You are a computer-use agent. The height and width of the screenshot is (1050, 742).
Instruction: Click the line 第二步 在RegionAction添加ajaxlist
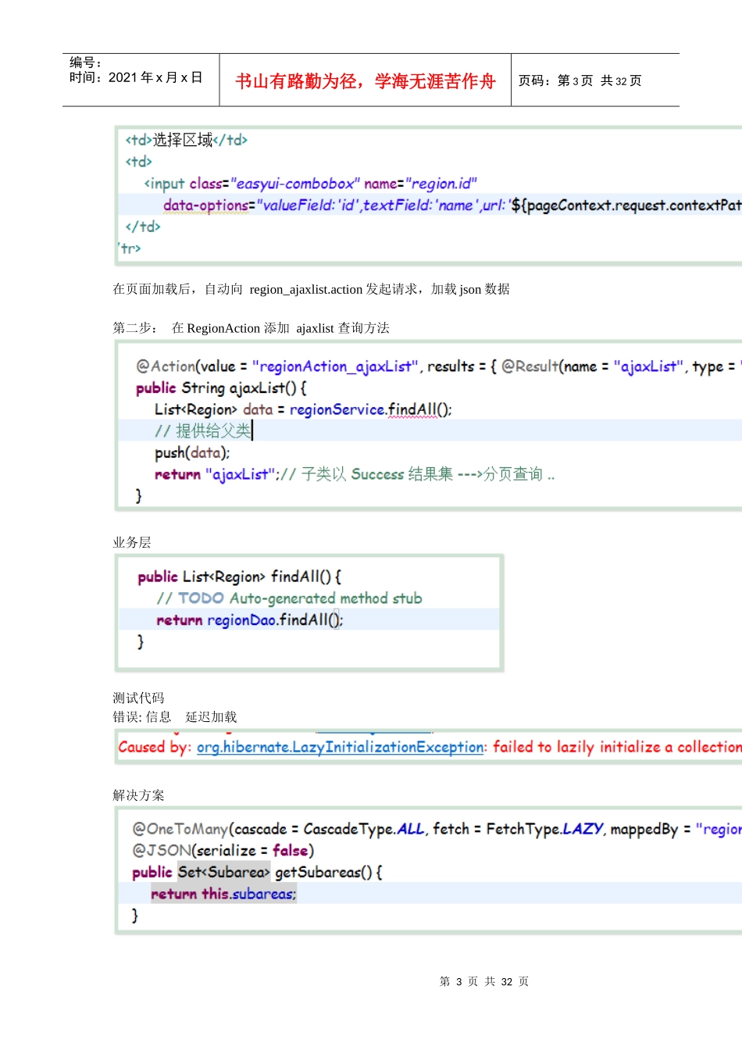pyautogui.click(x=251, y=328)
